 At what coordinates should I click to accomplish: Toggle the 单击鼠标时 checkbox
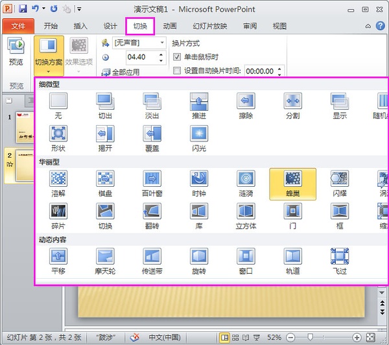pyautogui.click(x=177, y=57)
